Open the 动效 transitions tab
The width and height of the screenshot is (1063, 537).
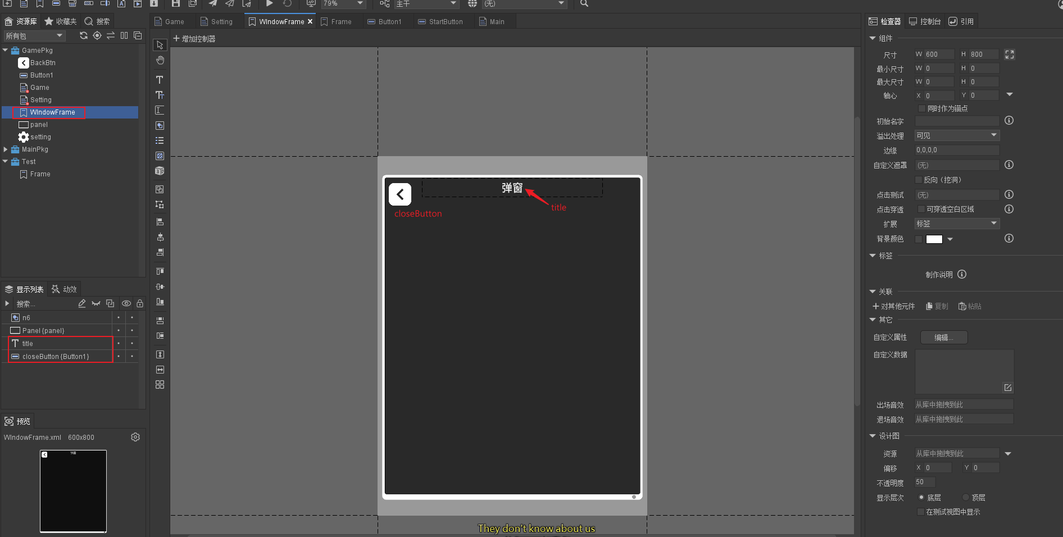pyautogui.click(x=64, y=289)
